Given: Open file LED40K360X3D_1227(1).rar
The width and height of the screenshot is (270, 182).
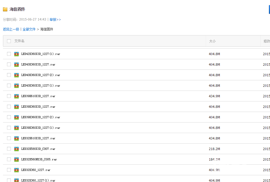Looking at the screenshot, I should click(x=41, y=85).
